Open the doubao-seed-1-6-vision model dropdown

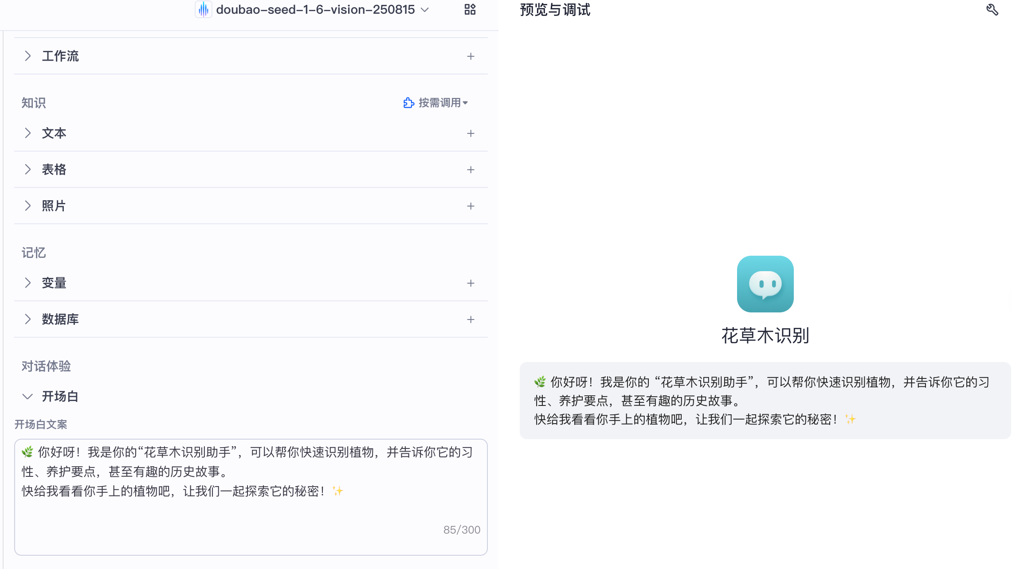point(424,10)
